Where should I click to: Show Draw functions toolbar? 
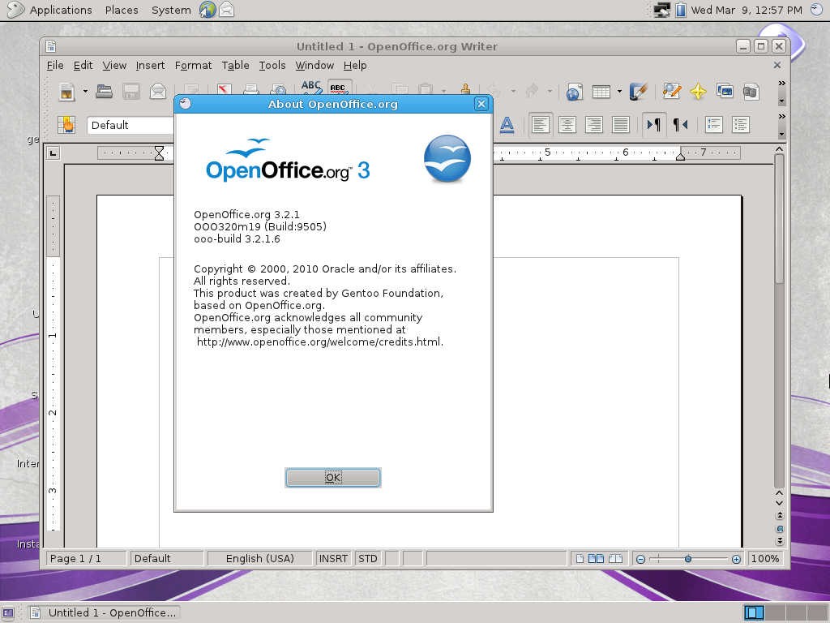click(x=637, y=92)
